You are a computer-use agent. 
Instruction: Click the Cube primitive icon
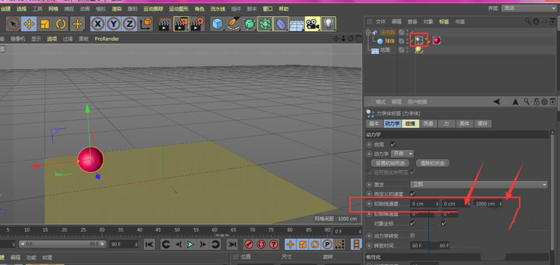point(217,24)
